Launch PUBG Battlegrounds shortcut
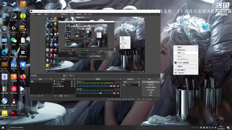Viewport: 232px width, 130px height. click(4, 67)
